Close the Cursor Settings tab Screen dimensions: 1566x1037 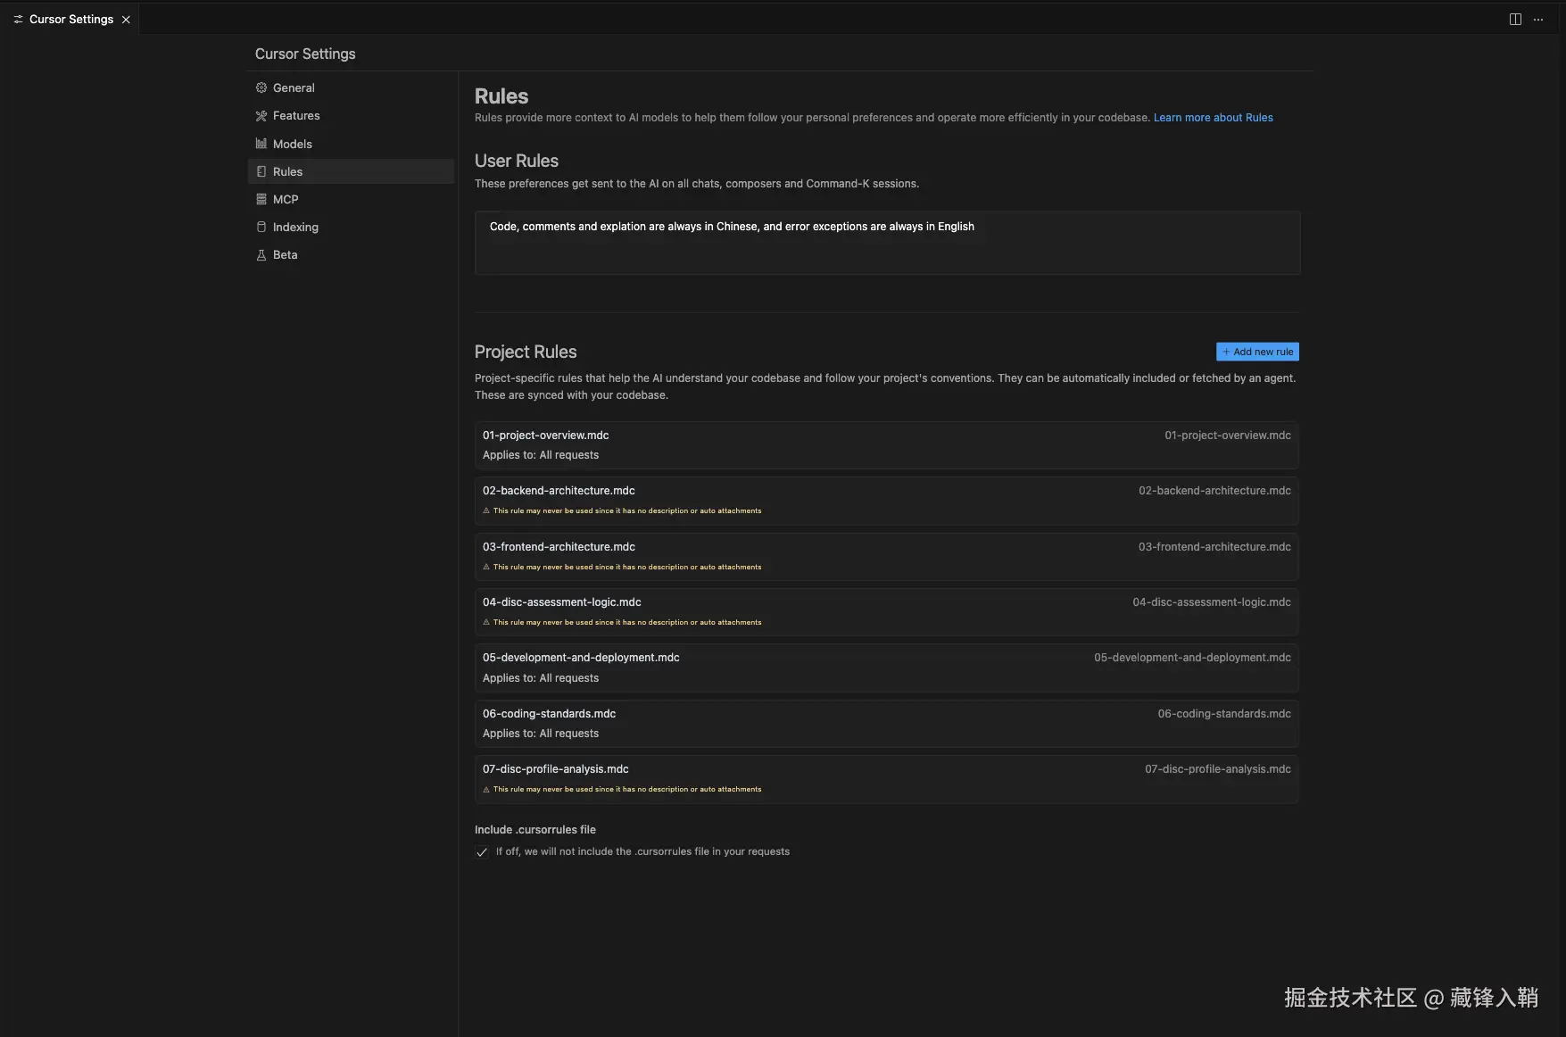click(x=126, y=20)
